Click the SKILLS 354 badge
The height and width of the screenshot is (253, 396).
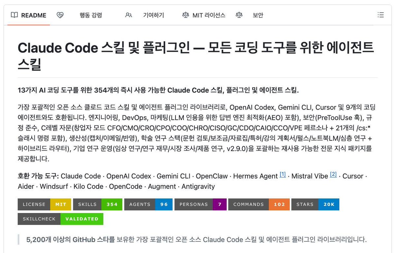click(x=98, y=204)
